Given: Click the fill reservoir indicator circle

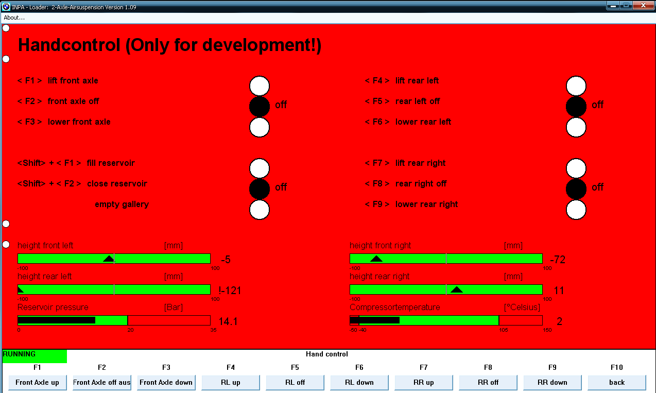Looking at the screenshot, I should coord(260,168).
